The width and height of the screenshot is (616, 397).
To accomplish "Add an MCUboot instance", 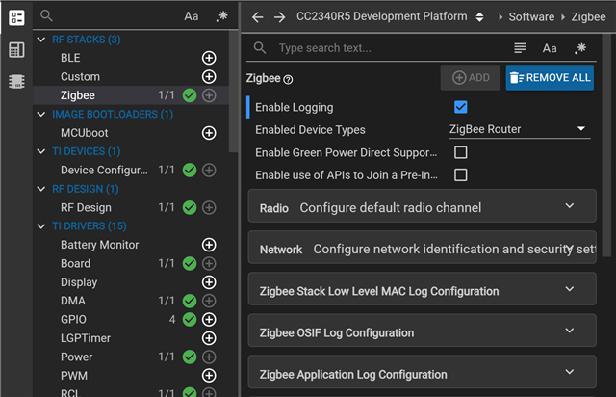I will click(x=209, y=133).
